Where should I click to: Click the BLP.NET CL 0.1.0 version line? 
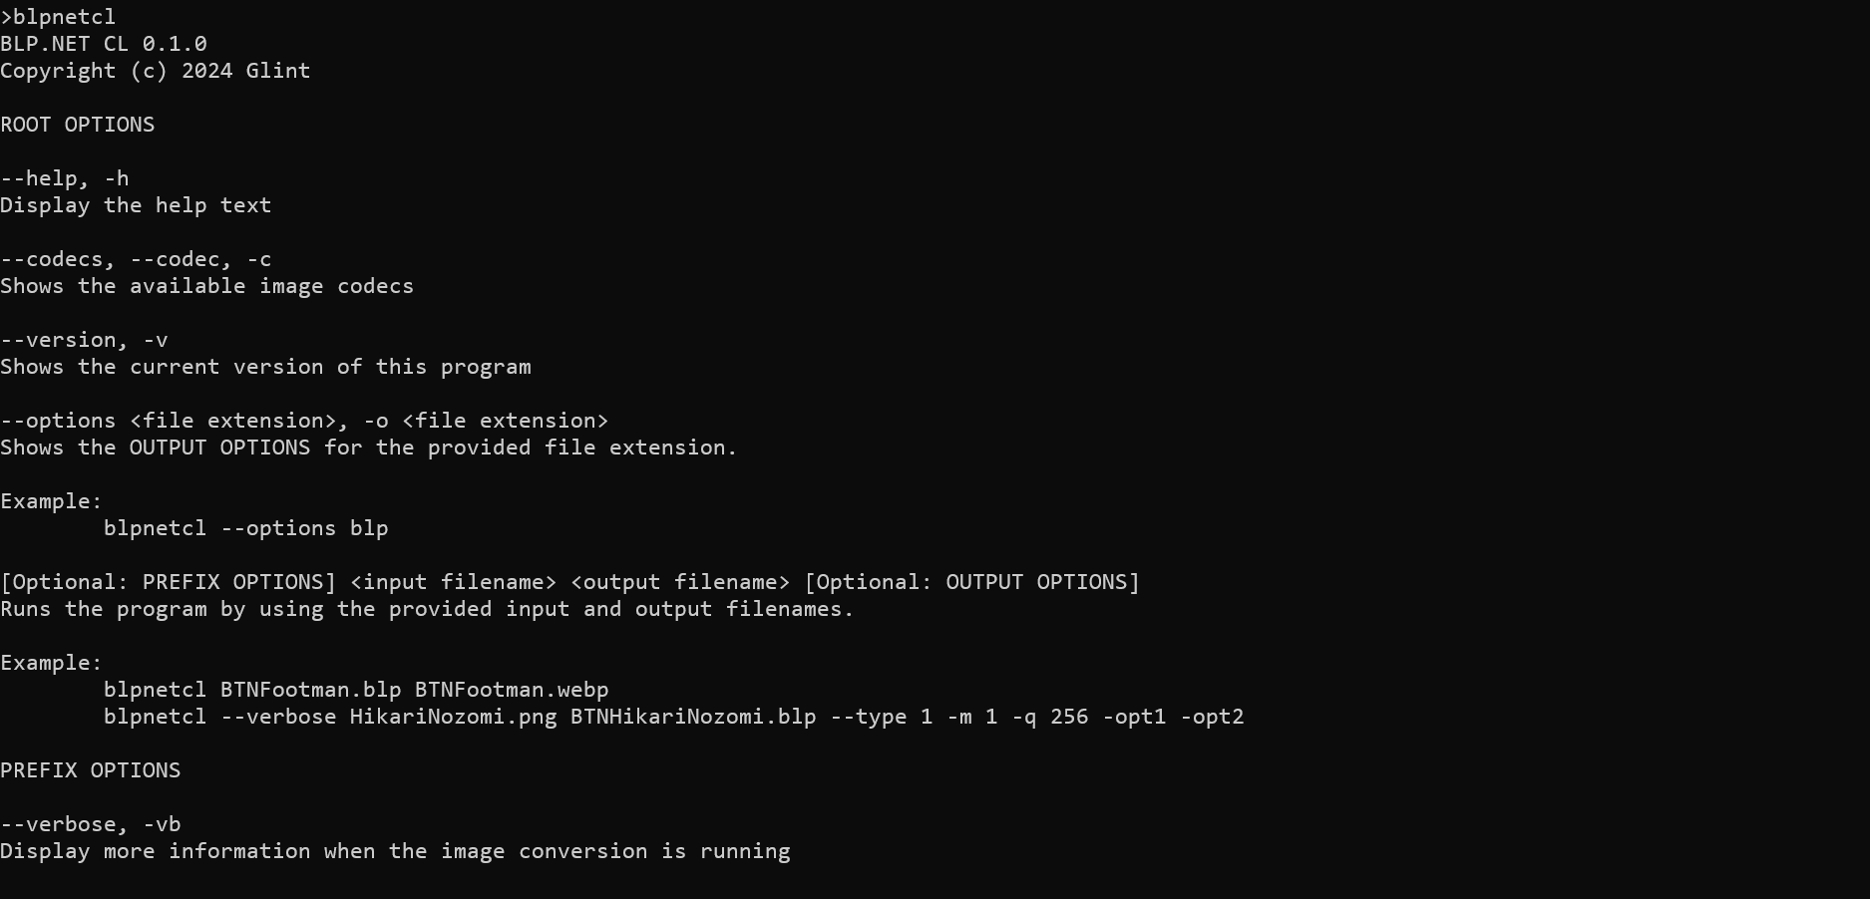[104, 44]
